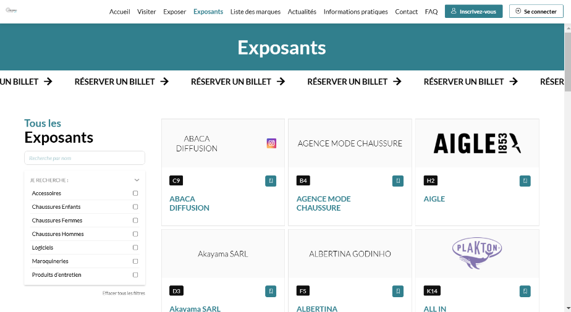Image resolution: width=571 pixels, height=312 pixels.
Task: Click the AIGLE 1853 logo thumbnail
Action: 477,143
